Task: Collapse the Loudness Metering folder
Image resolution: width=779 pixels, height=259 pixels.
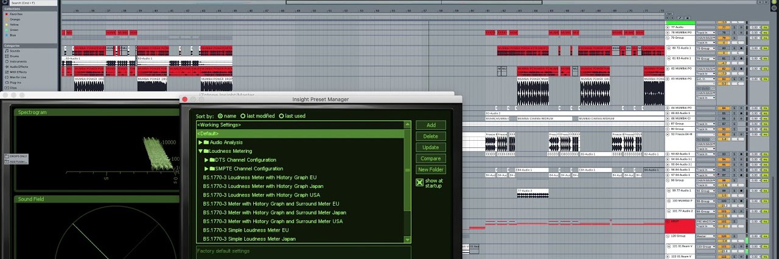Action: [200, 151]
